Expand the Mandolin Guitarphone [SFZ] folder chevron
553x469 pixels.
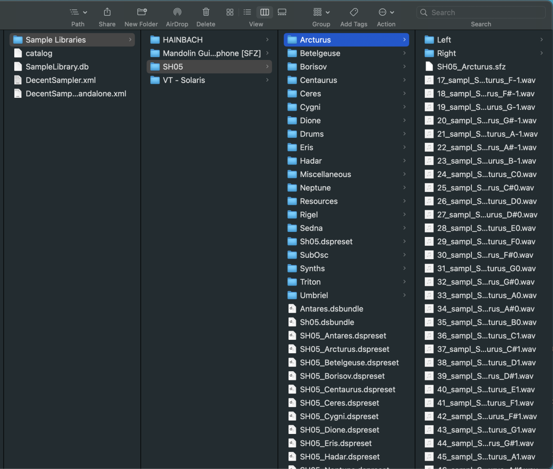pos(267,53)
